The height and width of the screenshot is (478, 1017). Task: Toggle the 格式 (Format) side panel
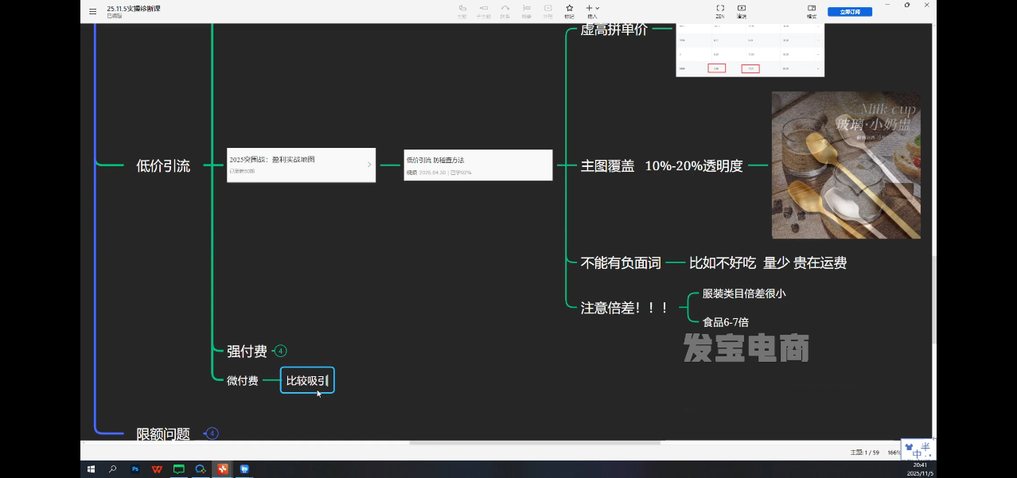pyautogui.click(x=812, y=10)
